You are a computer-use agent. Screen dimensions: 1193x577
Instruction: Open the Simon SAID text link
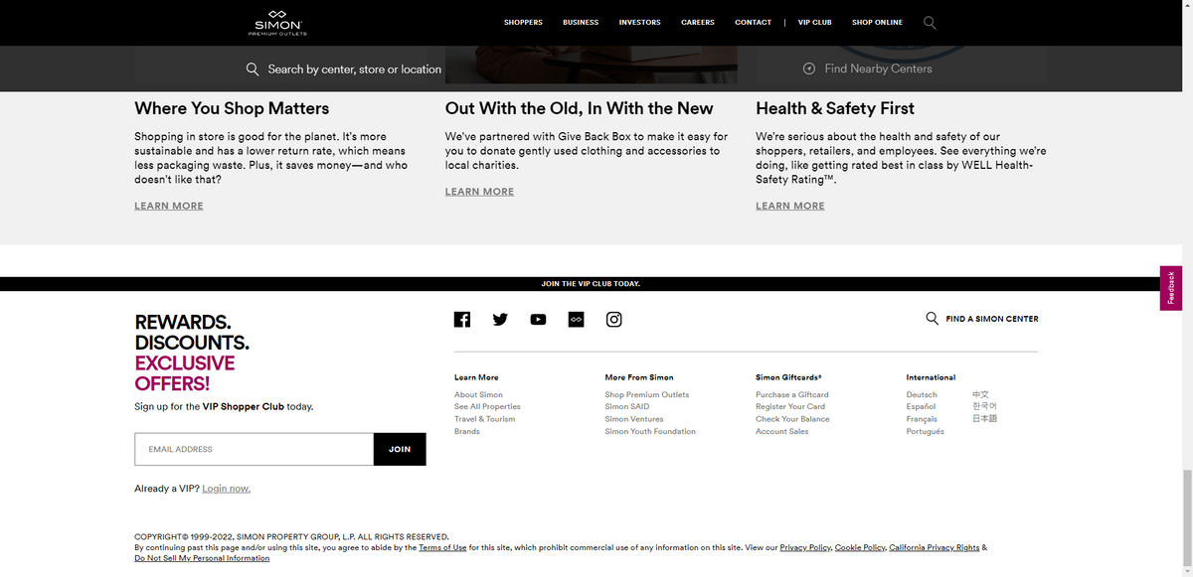tap(627, 406)
